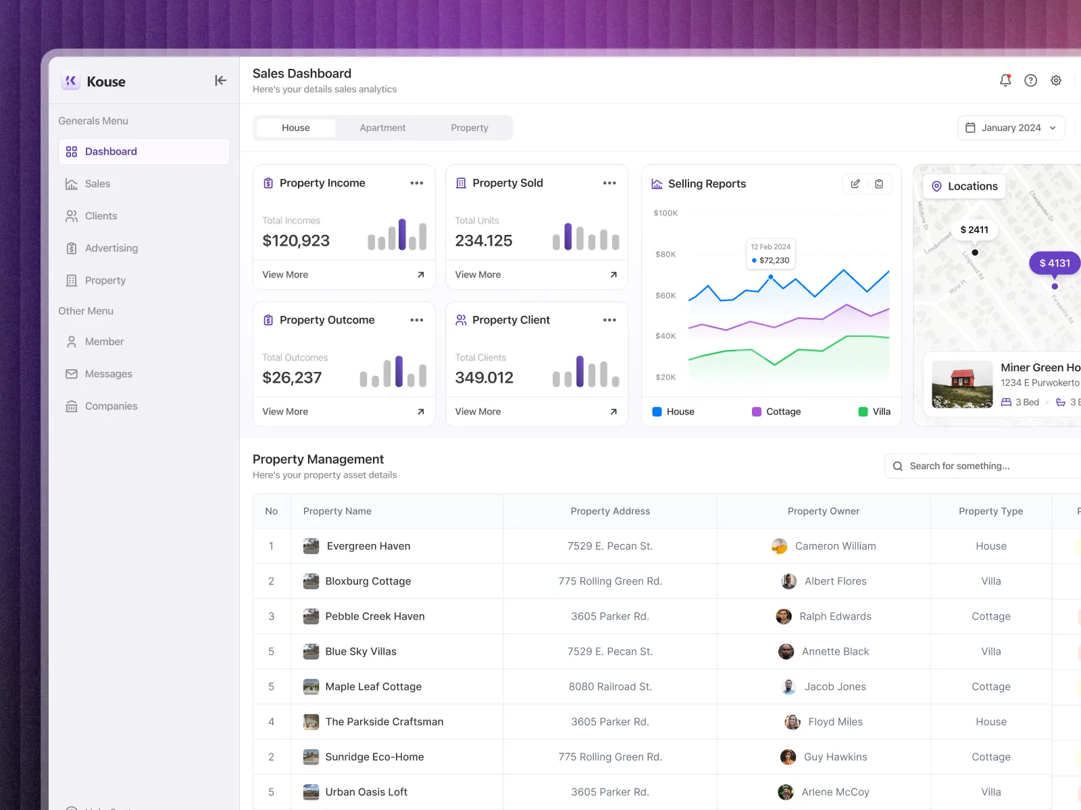Click the Evergreen Haven row name
1081x810 pixels.
tap(368, 546)
